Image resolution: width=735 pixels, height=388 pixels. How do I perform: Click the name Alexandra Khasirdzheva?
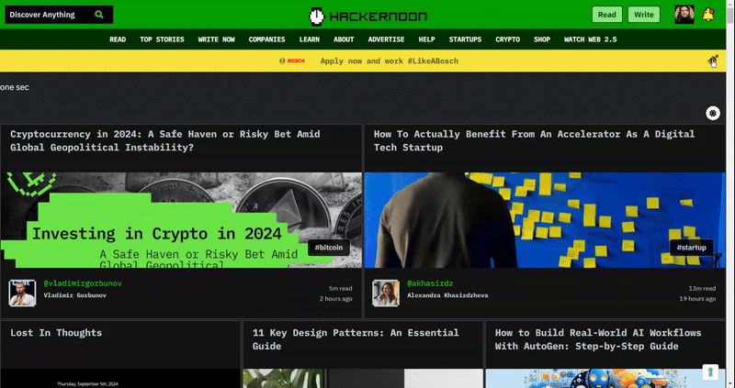447,295
